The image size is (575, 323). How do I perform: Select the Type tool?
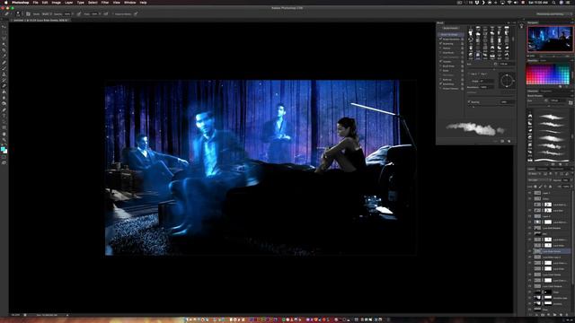coord(4,116)
